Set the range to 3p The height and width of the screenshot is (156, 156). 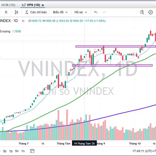click(x=5, y=151)
